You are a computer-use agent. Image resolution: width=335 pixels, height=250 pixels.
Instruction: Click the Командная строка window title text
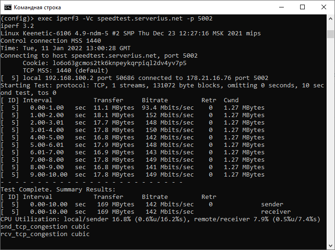(37, 7)
